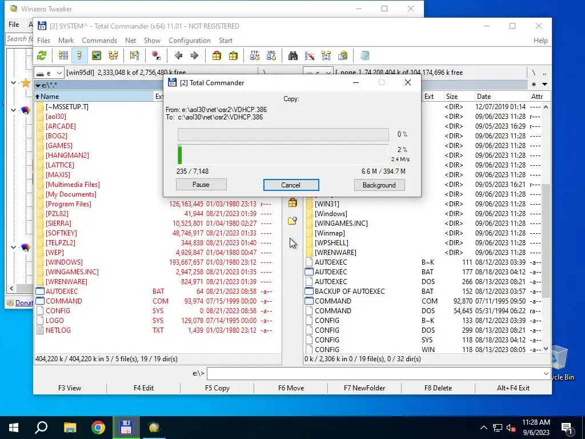
Task: Click the F8 Delete button
Action: click(438, 388)
